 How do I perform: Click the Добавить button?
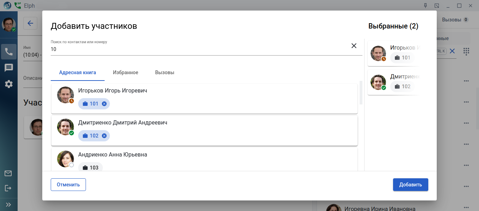410,185
